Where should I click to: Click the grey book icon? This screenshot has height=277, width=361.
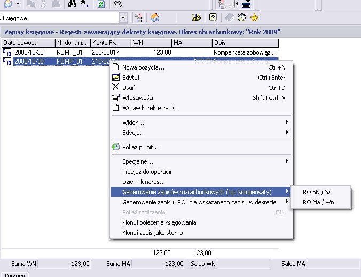[229, 18]
